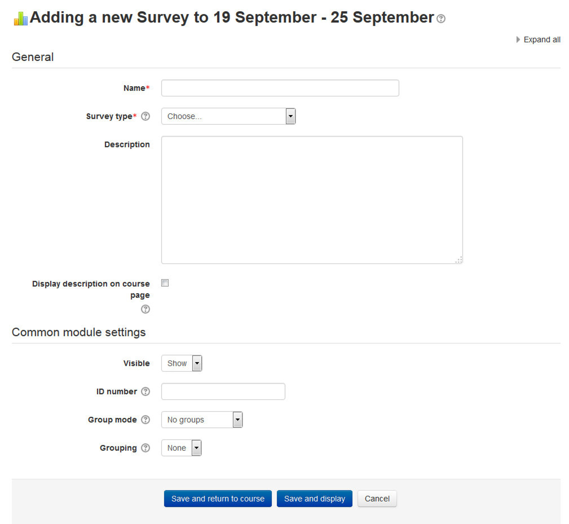Click the Cancel button
This screenshot has width=569, height=524.
coord(377,499)
